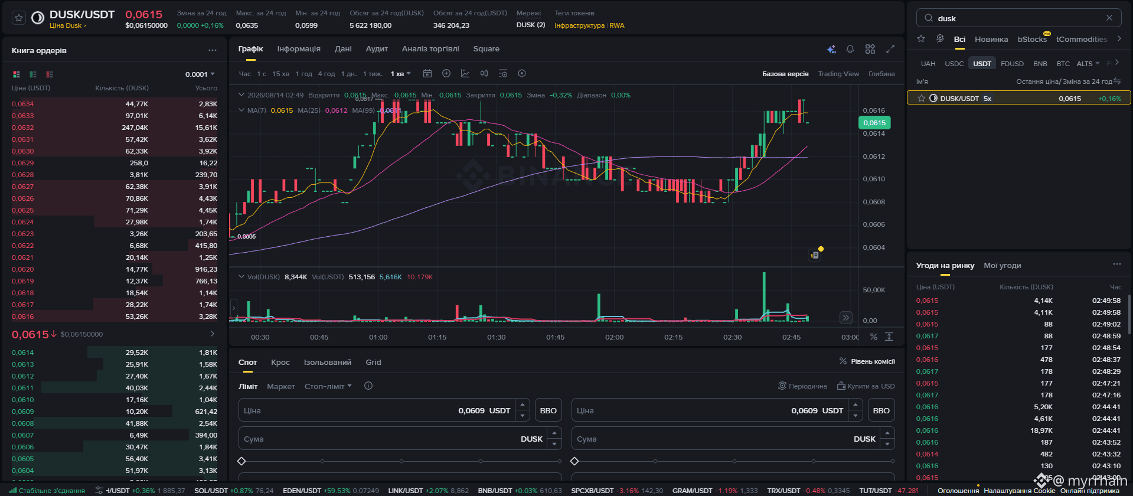The height and width of the screenshot is (496, 1133).
Task: Open Періодична recurring buy option
Action: (802, 386)
